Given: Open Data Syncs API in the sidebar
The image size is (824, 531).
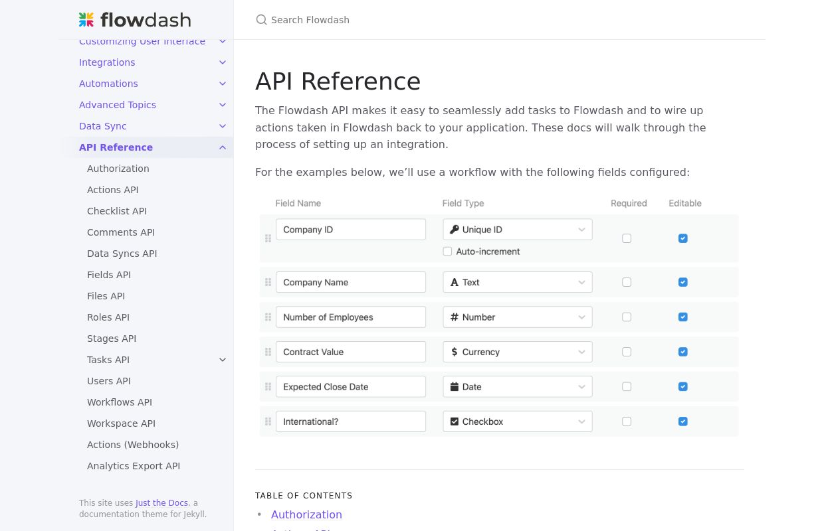Looking at the screenshot, I should 122,254.
